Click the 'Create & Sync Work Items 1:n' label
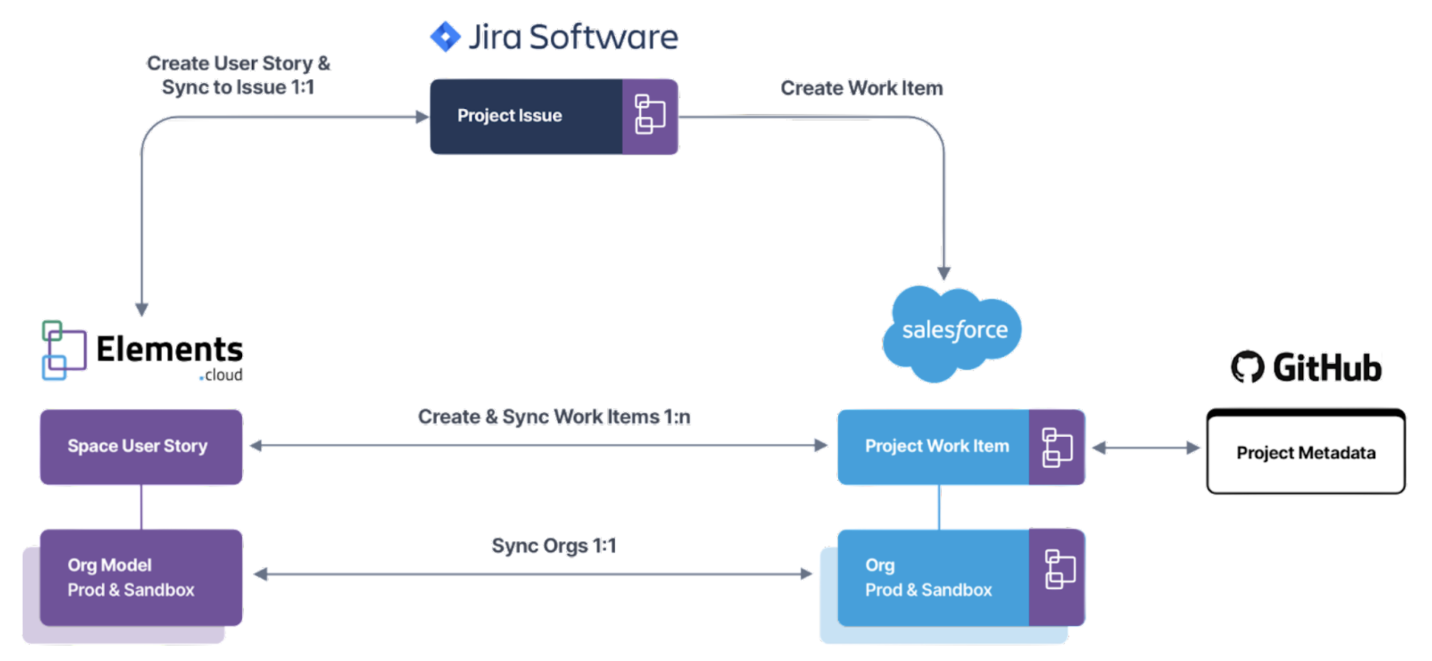Viewport: 1432px width, 661px height. [554, 417]
